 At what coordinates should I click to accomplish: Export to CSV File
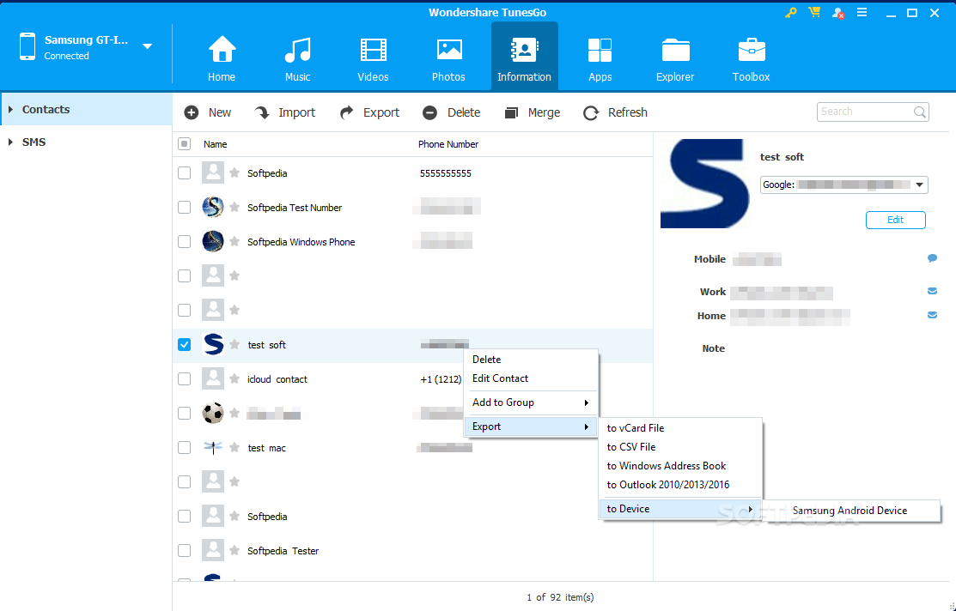pyautogui.click(x=680, y=447)
